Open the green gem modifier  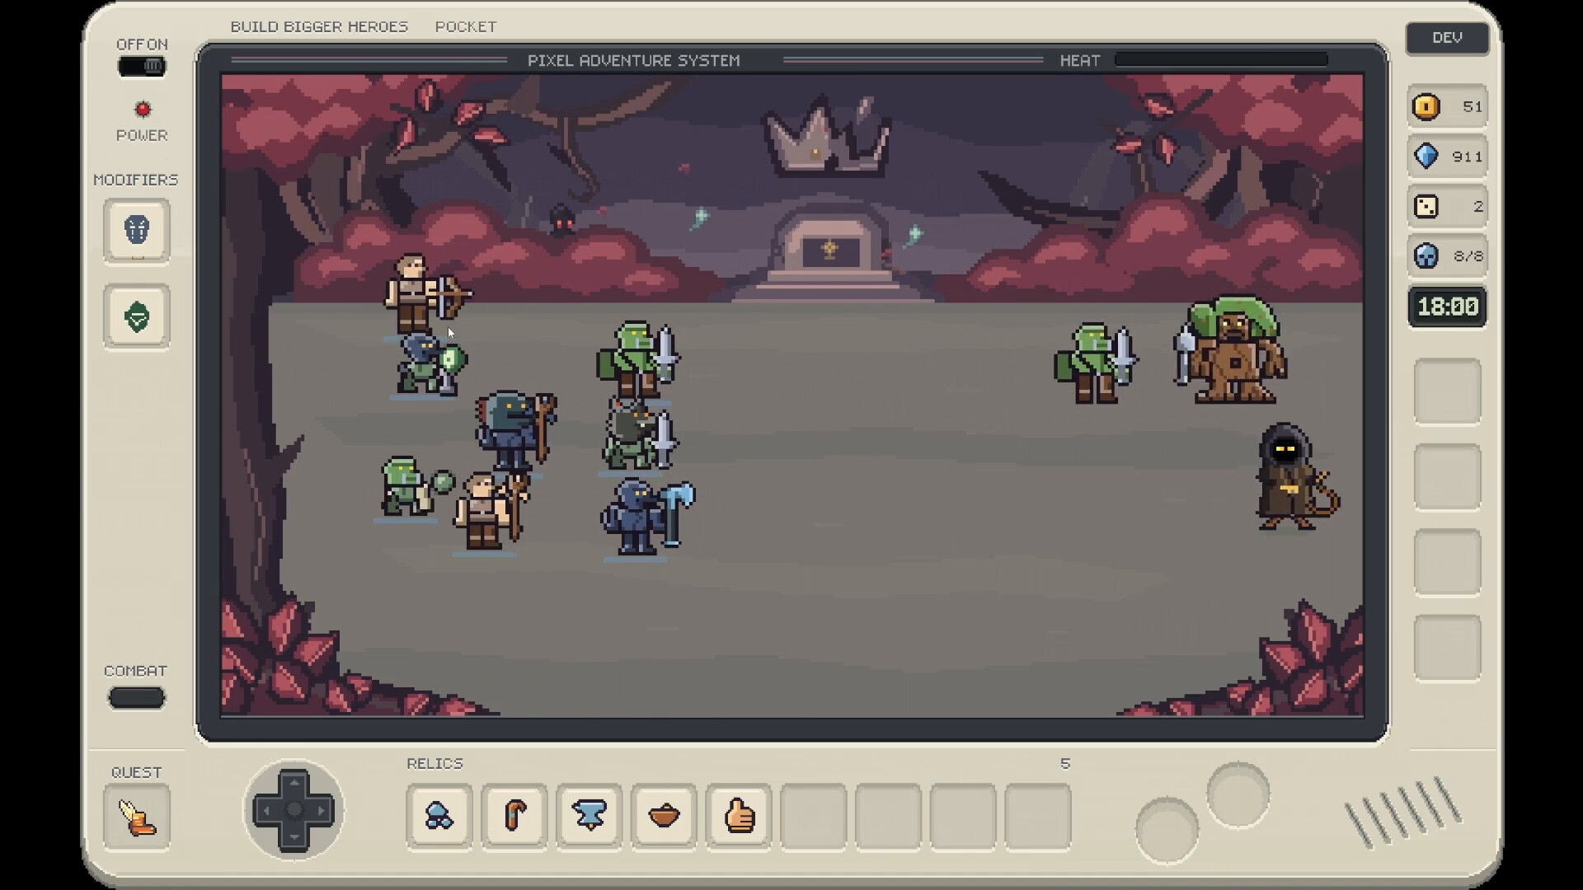tap(137, 316)
